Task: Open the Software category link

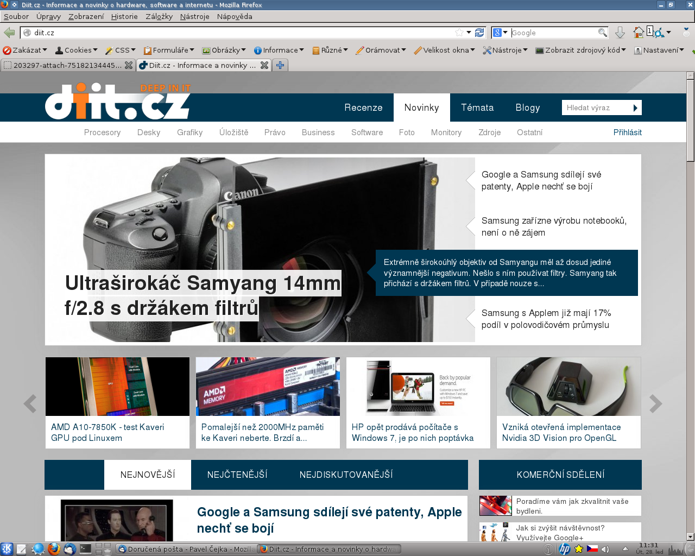Action: 367,132
